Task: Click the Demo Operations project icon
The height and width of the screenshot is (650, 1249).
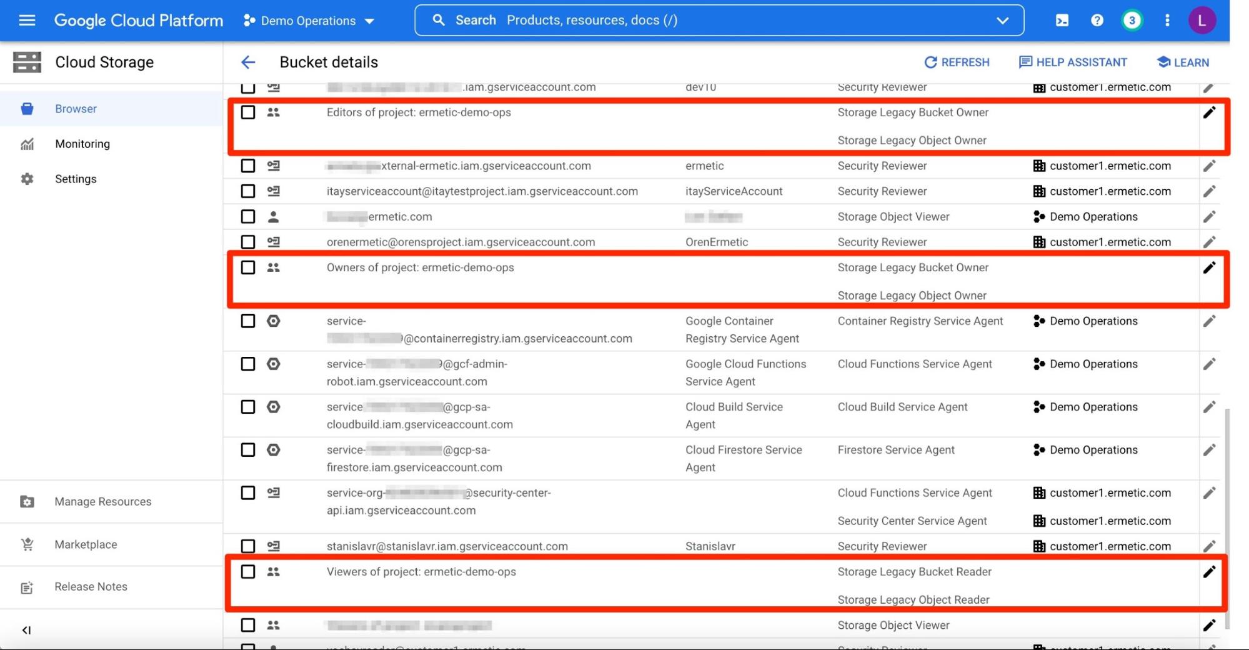Action: [x=249, y=21]
